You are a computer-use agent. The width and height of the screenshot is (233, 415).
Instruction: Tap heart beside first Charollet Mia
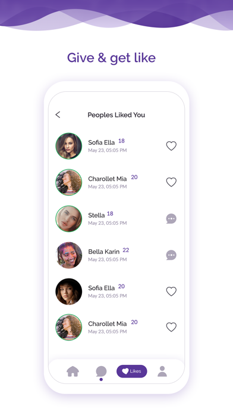tap(171, 182)
